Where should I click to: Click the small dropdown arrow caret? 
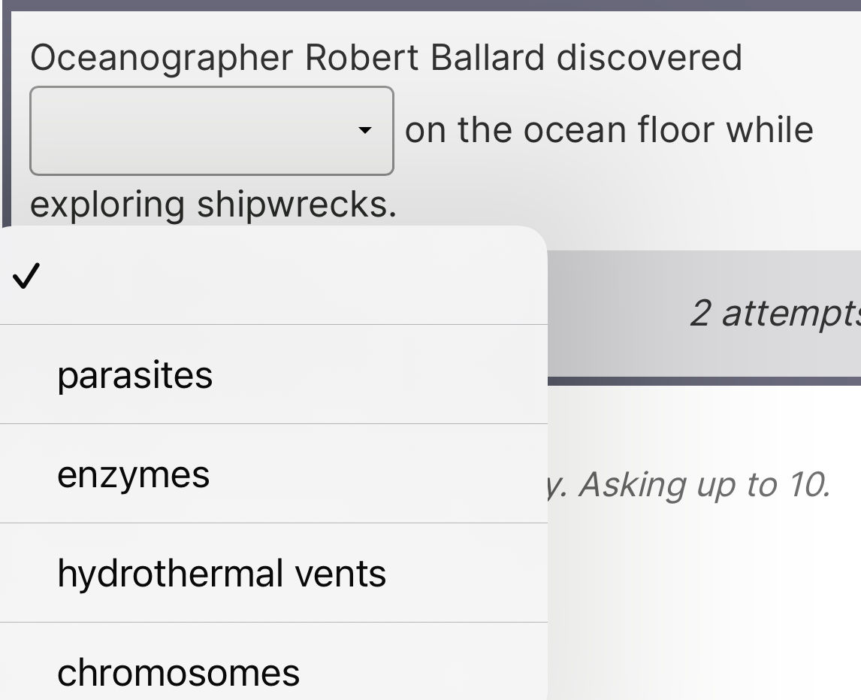365,131
